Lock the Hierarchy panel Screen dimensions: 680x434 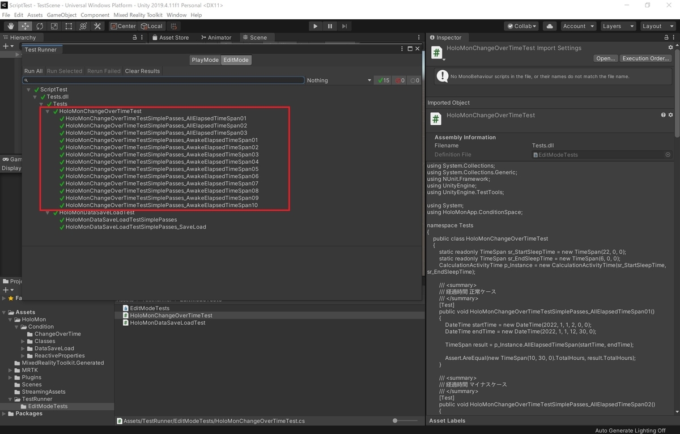click(134, 37)
